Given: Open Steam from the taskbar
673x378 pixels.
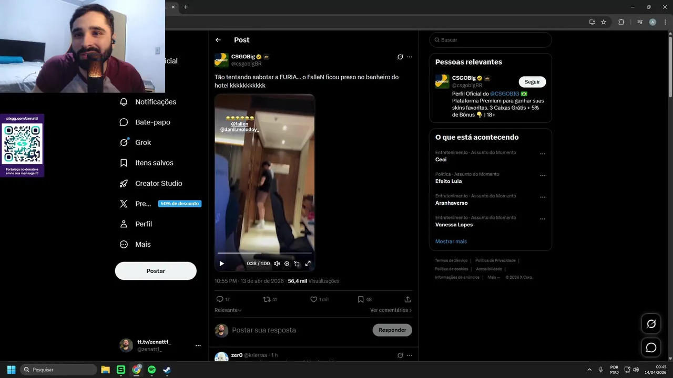Looking at the screenshot, I should 167,370.
